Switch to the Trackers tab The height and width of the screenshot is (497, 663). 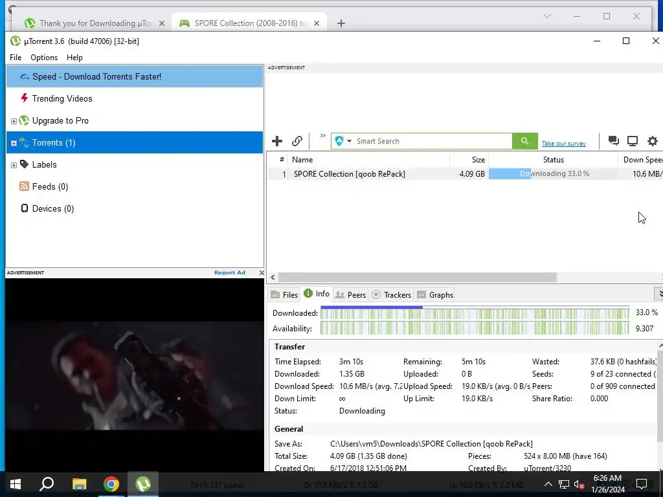(x=392, y=295)
